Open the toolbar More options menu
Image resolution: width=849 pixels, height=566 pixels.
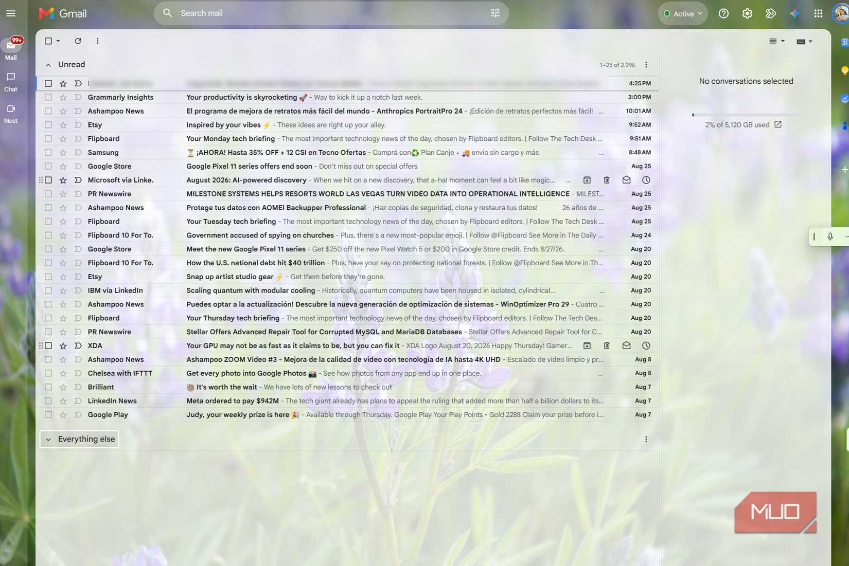coord(97,41)
